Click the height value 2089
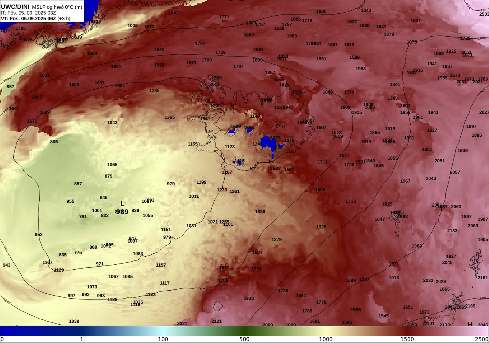The height and width of the screenshot is (343, 489). 473,226
